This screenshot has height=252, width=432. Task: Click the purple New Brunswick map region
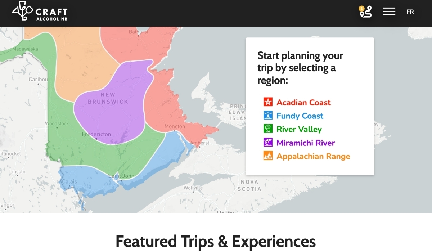tap(115, 108)
